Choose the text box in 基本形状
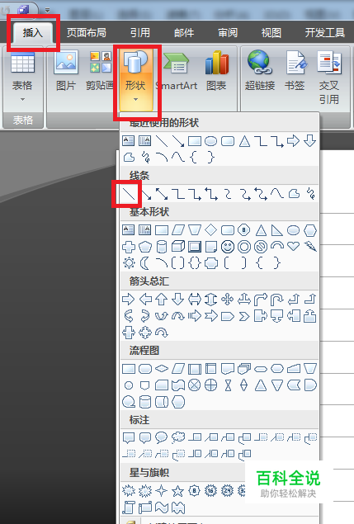Image resolution: width=354 pixels, height=524 pixels. tap(129, 230)
